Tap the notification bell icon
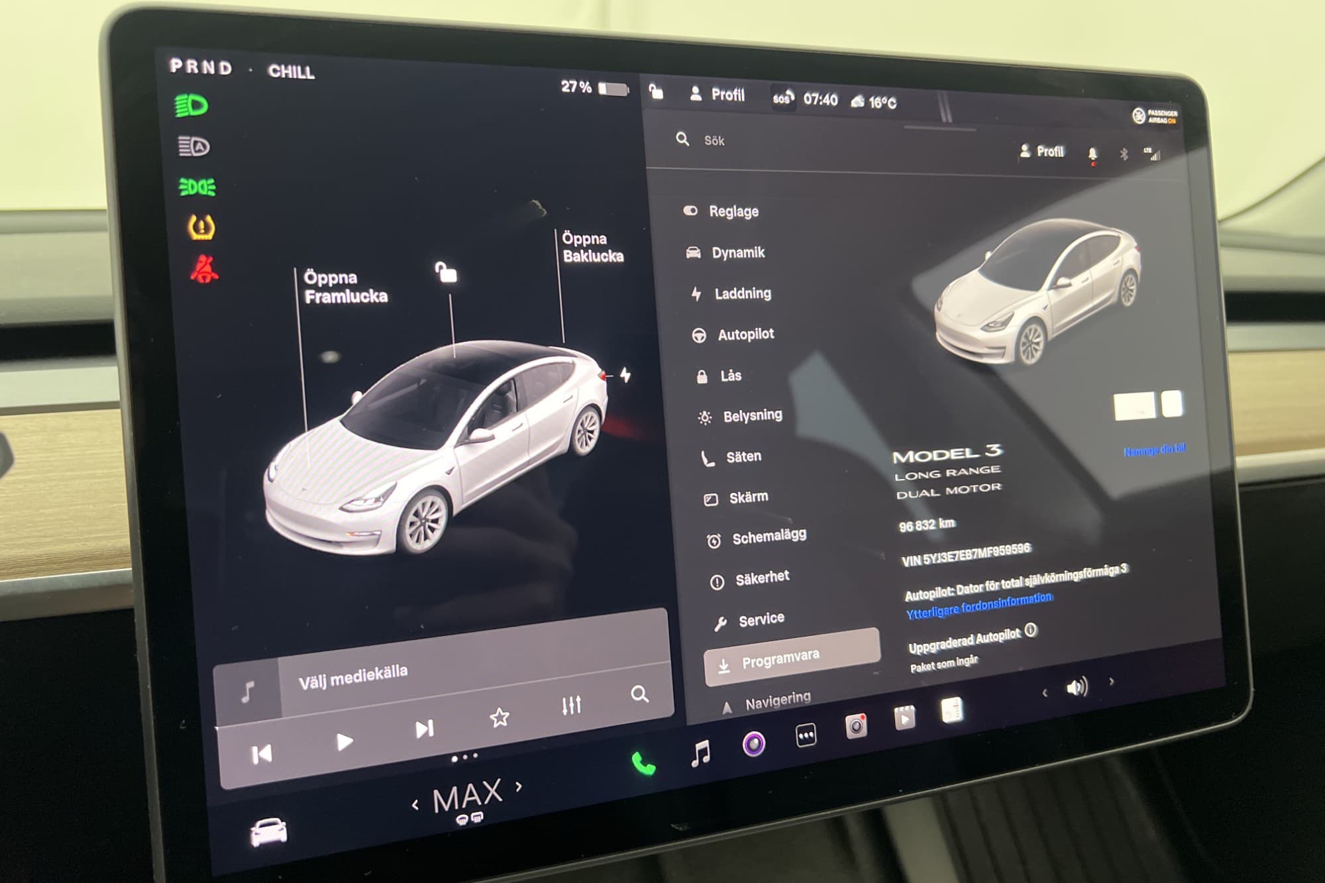The width and height of the screenshot is (1325, 883). click(1092, 154)
